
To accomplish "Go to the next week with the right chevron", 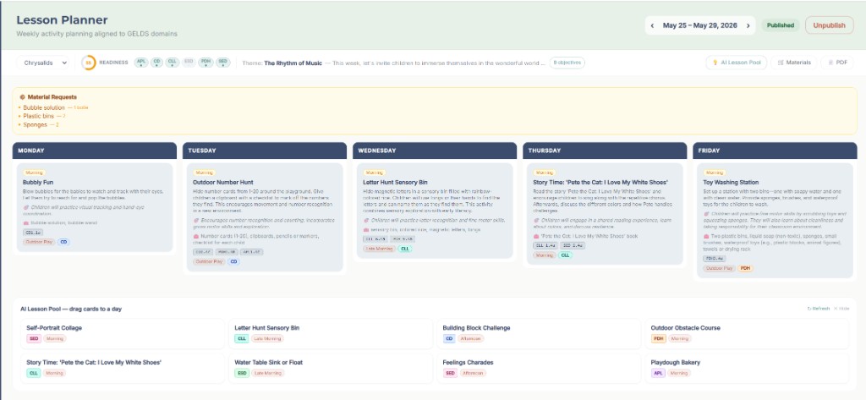I will coord(748,25).
